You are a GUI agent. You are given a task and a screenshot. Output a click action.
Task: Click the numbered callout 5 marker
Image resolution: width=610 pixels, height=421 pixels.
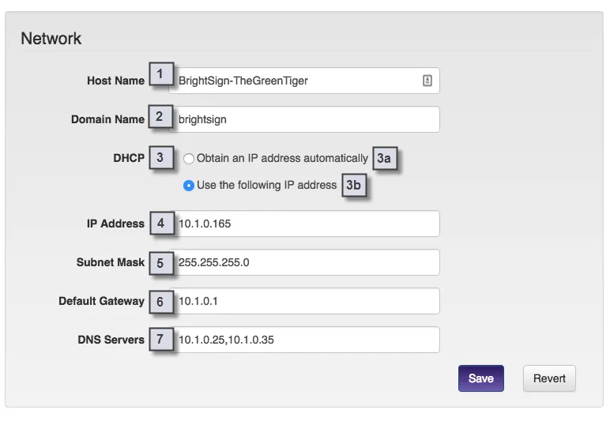(161, 263)
